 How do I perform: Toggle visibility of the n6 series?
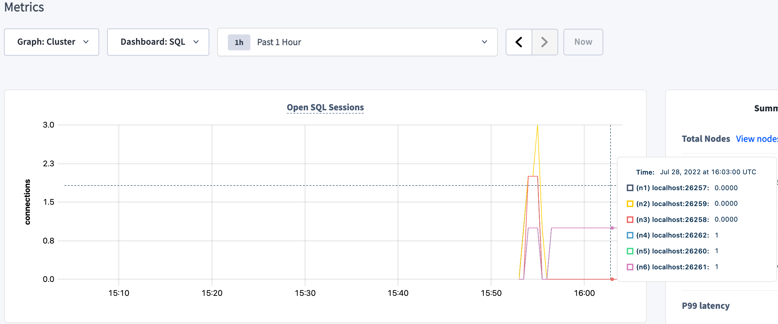tap(629, 267)
